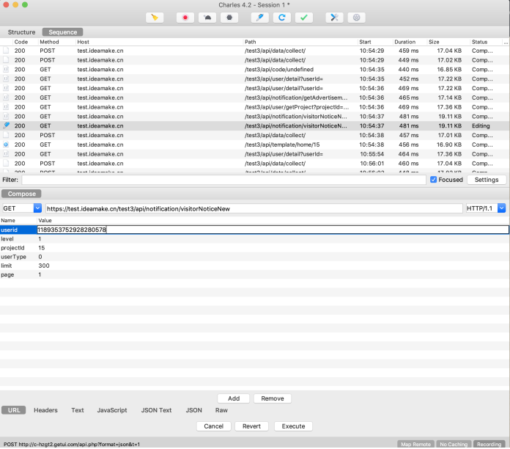Click the icon of /test3/api/template/home/15 row
The image size is (510, 449).
tap(6, 145)
